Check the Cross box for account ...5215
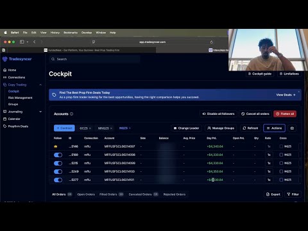Image resolution: width=308 pixels, height=231 pixels. click(x=281, y=163)
